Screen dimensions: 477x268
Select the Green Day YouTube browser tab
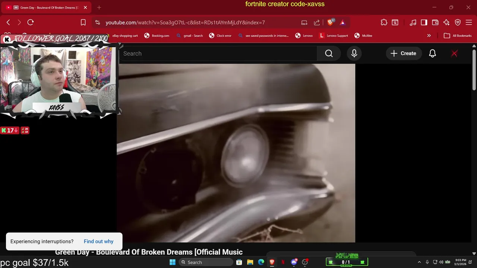click(x=46, y=7)
